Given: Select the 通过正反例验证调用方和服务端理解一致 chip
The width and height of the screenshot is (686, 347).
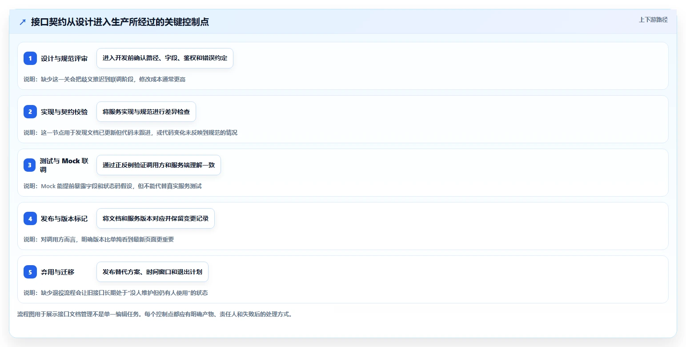Looking at the screenshot, I should click(159, 165).
